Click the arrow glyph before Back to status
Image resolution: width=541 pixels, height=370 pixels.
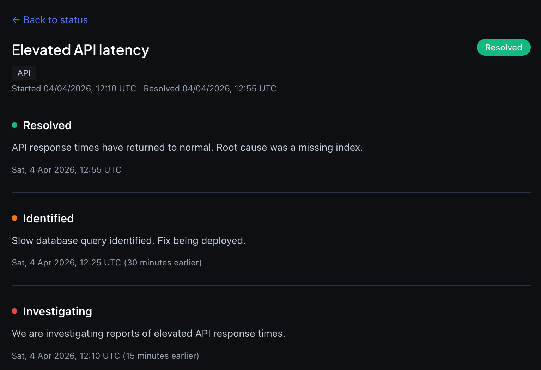tap(16, 20)
